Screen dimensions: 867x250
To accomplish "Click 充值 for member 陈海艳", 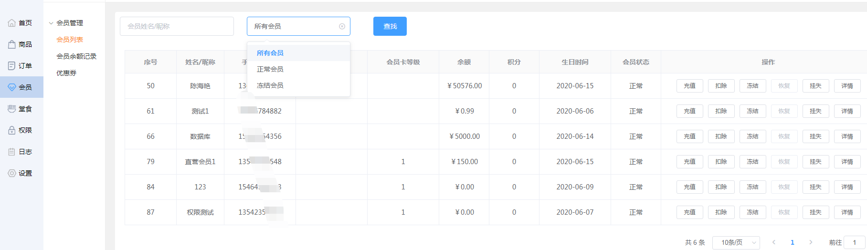I will [689, 86].
